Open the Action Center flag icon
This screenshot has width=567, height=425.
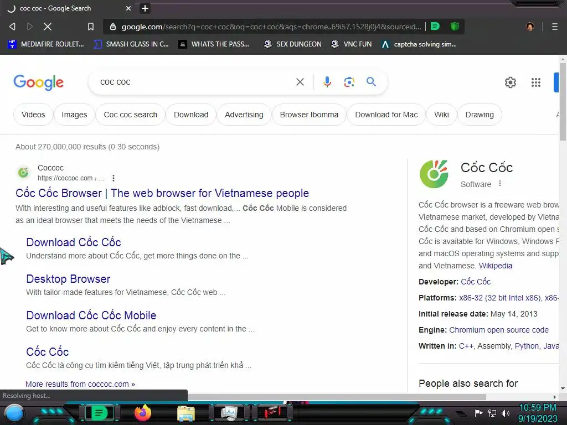click(479, 413)
